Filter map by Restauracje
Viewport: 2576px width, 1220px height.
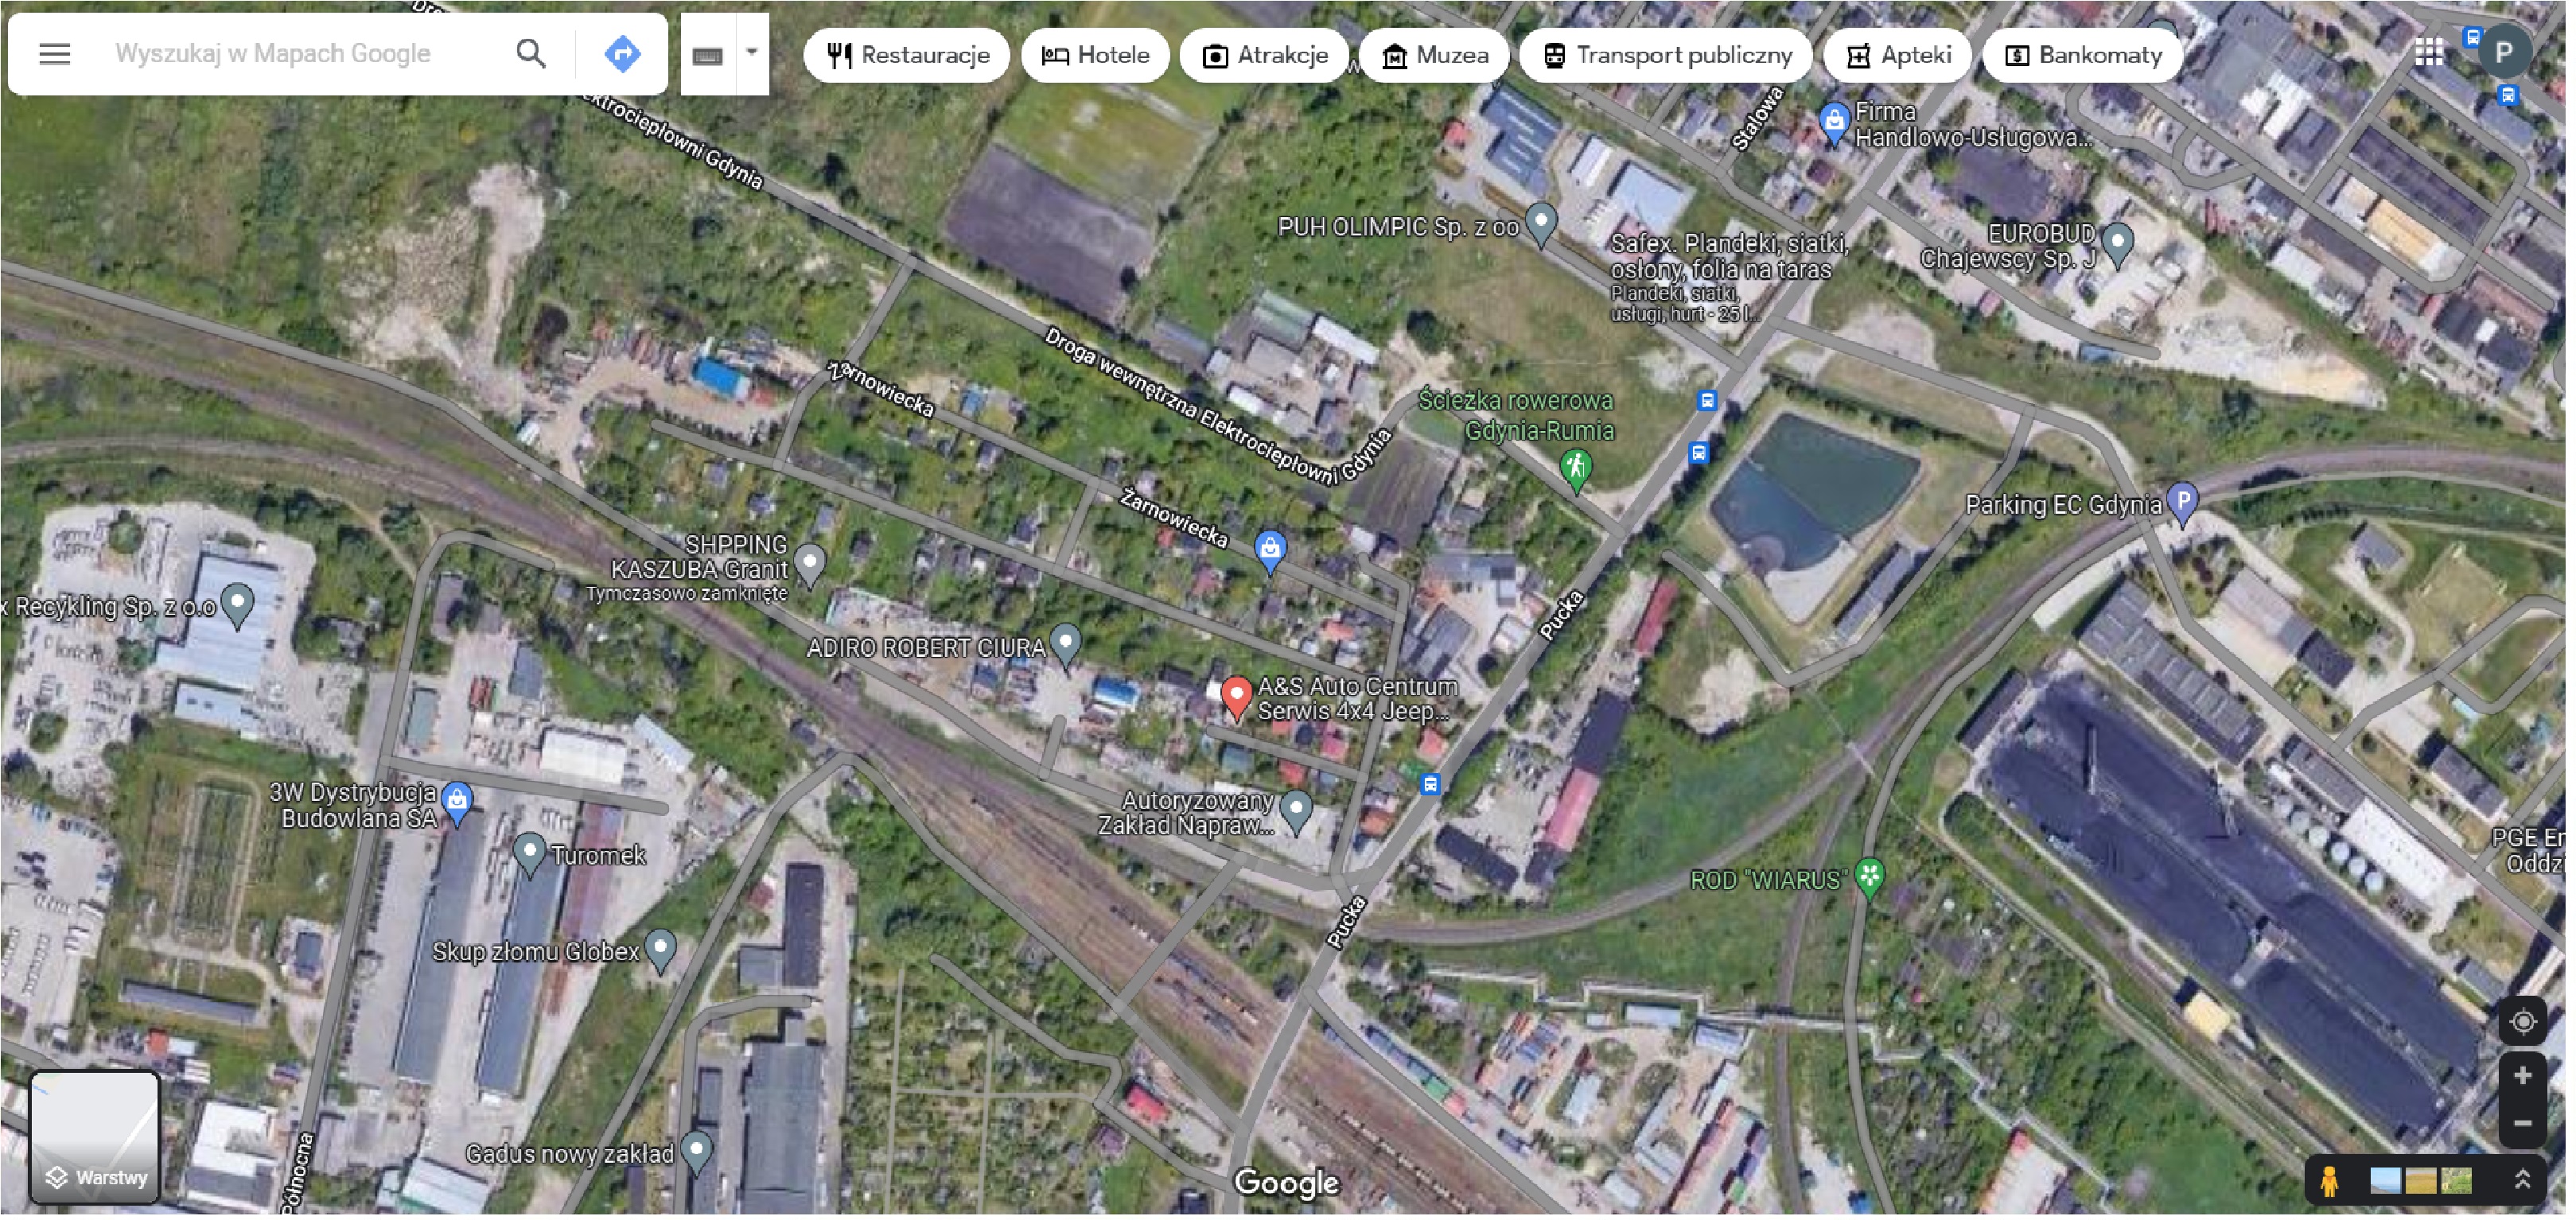pos(907,55)
